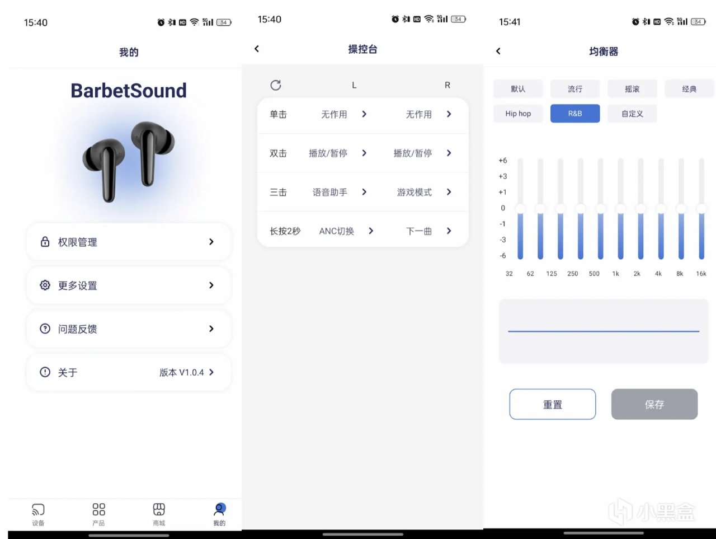The width and height of the screenshot is (716, 539).
Task: Adjust the 32 Hz equalizer slider
Action: tap(520, 209)
